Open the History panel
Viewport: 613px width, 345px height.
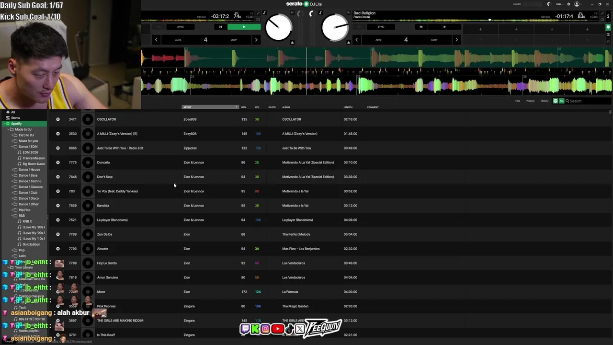coord(545,101)
